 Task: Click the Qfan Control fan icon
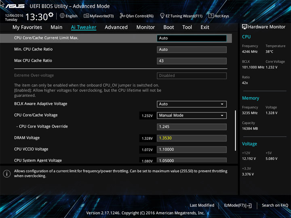[122, 16]
